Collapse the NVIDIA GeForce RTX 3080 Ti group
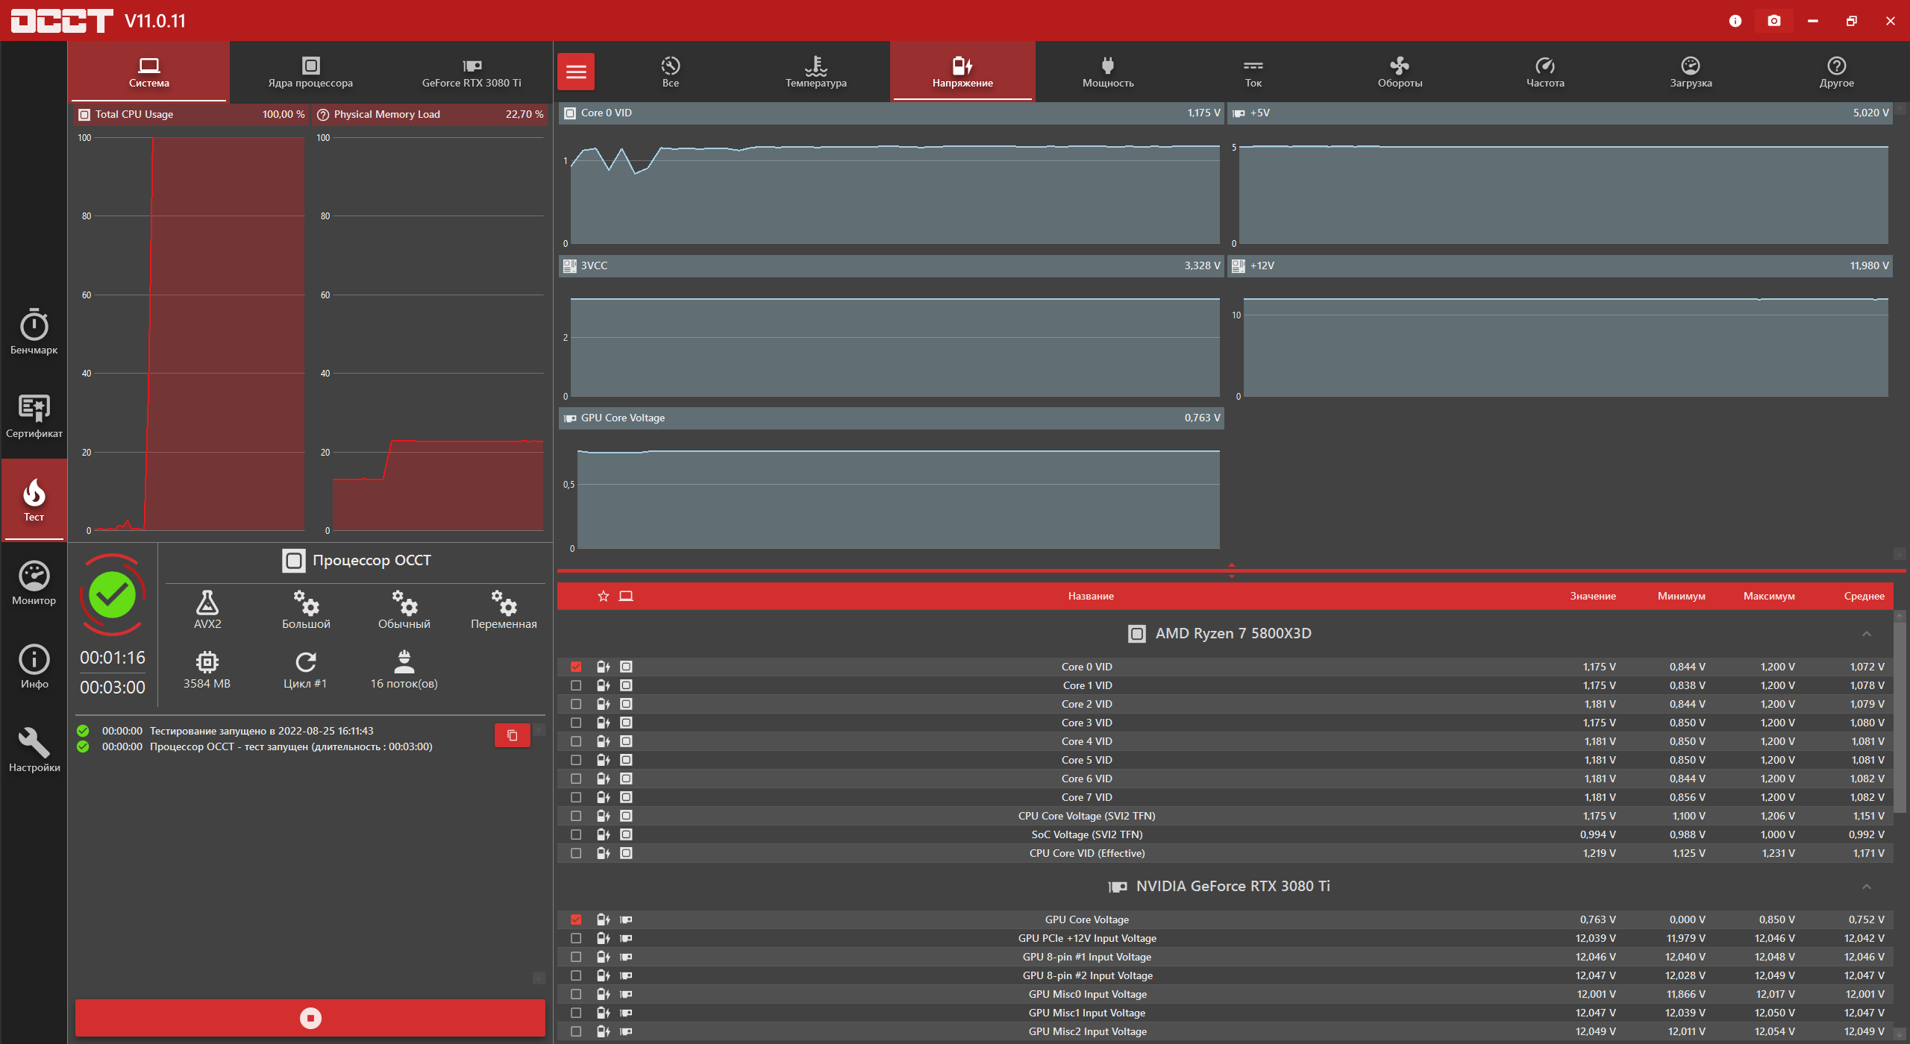This screenshot has width=1910, height=1044. click(1866, 887)
